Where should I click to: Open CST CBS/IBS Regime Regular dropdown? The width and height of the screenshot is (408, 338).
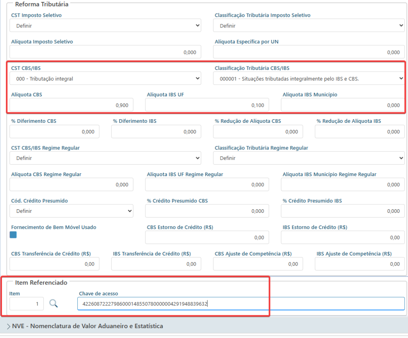[x=105, y=158]
